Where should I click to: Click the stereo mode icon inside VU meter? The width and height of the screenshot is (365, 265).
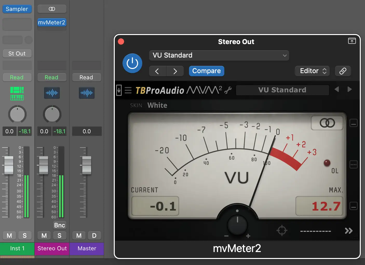coord(327,123)
